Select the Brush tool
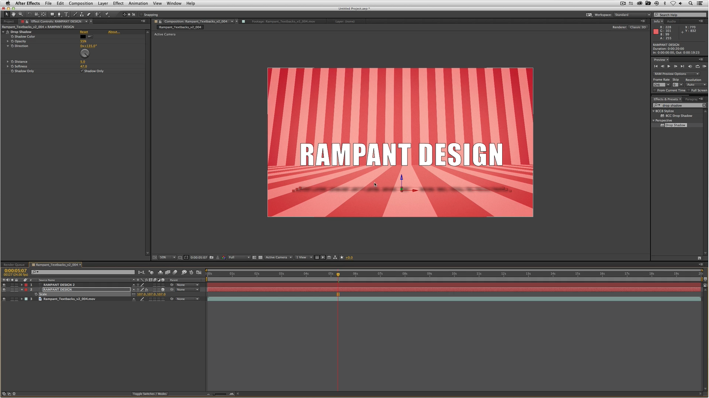 [x=75, y=14]
